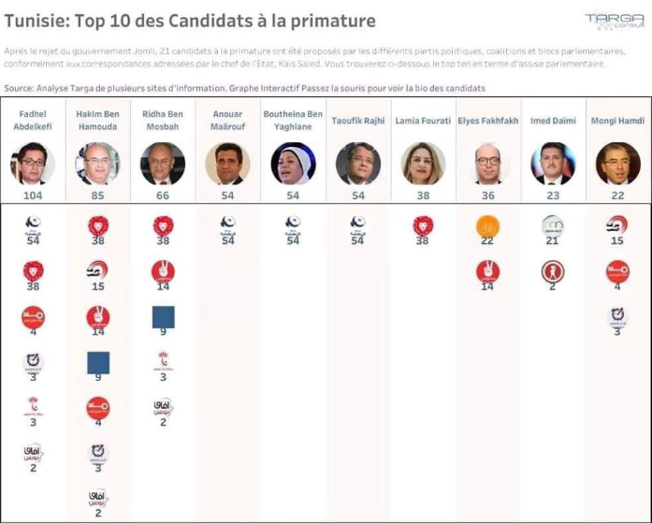
Task: Click blue square in Ridha Ben Mosbah column
Action: (163, 316)
